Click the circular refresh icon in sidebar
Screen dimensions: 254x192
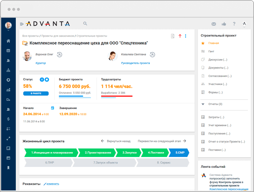tap(8, 80)
